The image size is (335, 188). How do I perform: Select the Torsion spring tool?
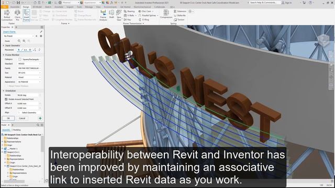click(179, 20)
